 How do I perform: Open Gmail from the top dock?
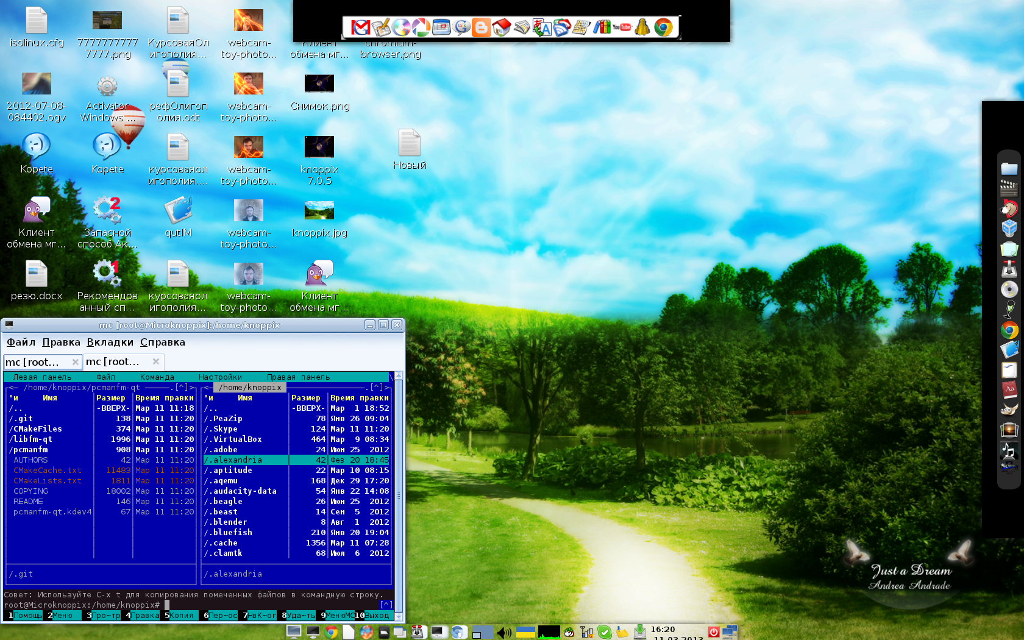click(360, 27)
